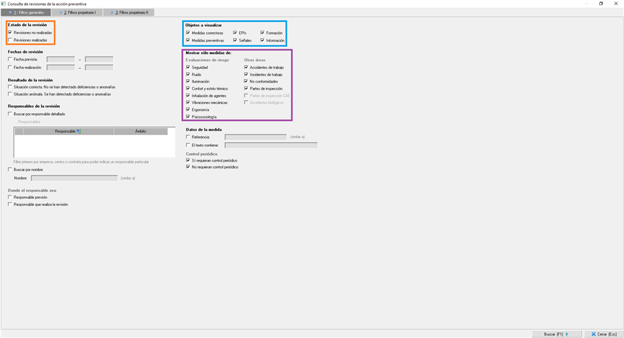Toggle the Fecha prevista checkbox
Screen dimensions: 624x338
tap(10, 59)
